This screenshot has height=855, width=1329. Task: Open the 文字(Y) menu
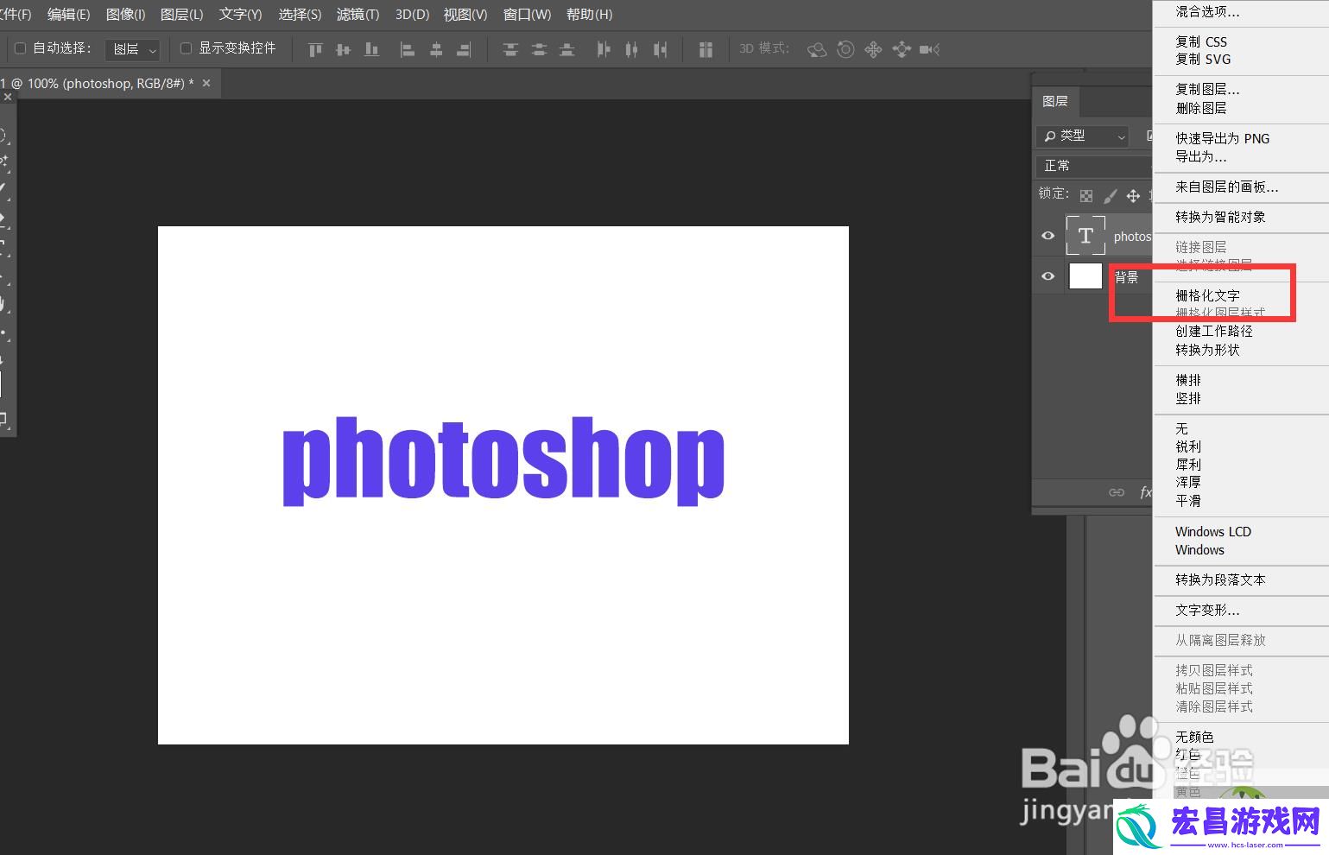point(240,14)
